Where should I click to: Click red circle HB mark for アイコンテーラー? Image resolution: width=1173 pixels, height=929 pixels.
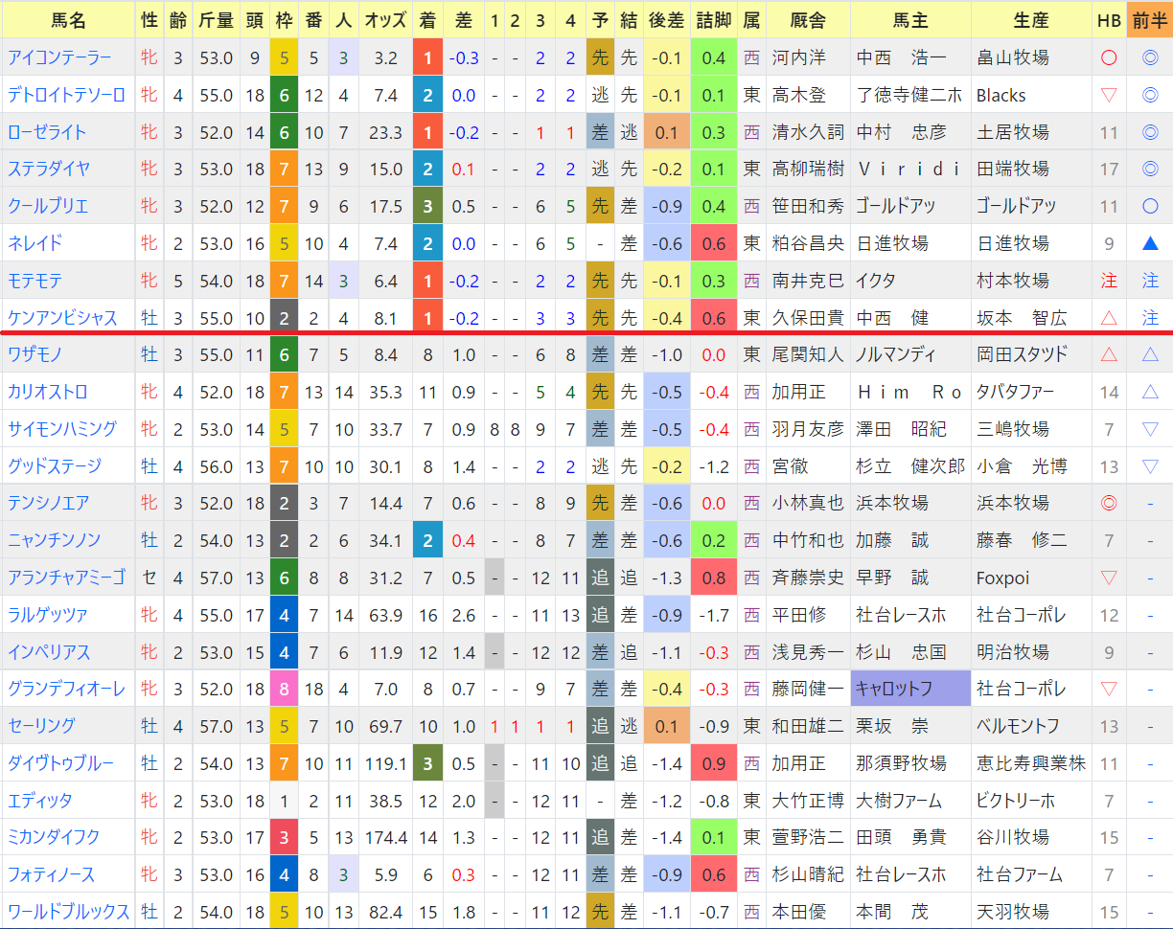point(1109,57)
